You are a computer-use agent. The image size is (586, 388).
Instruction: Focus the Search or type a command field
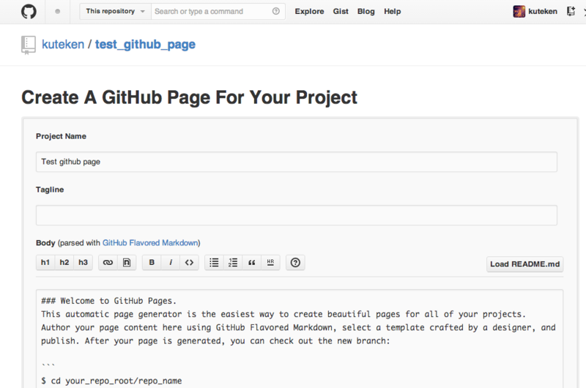pos(213,11)
